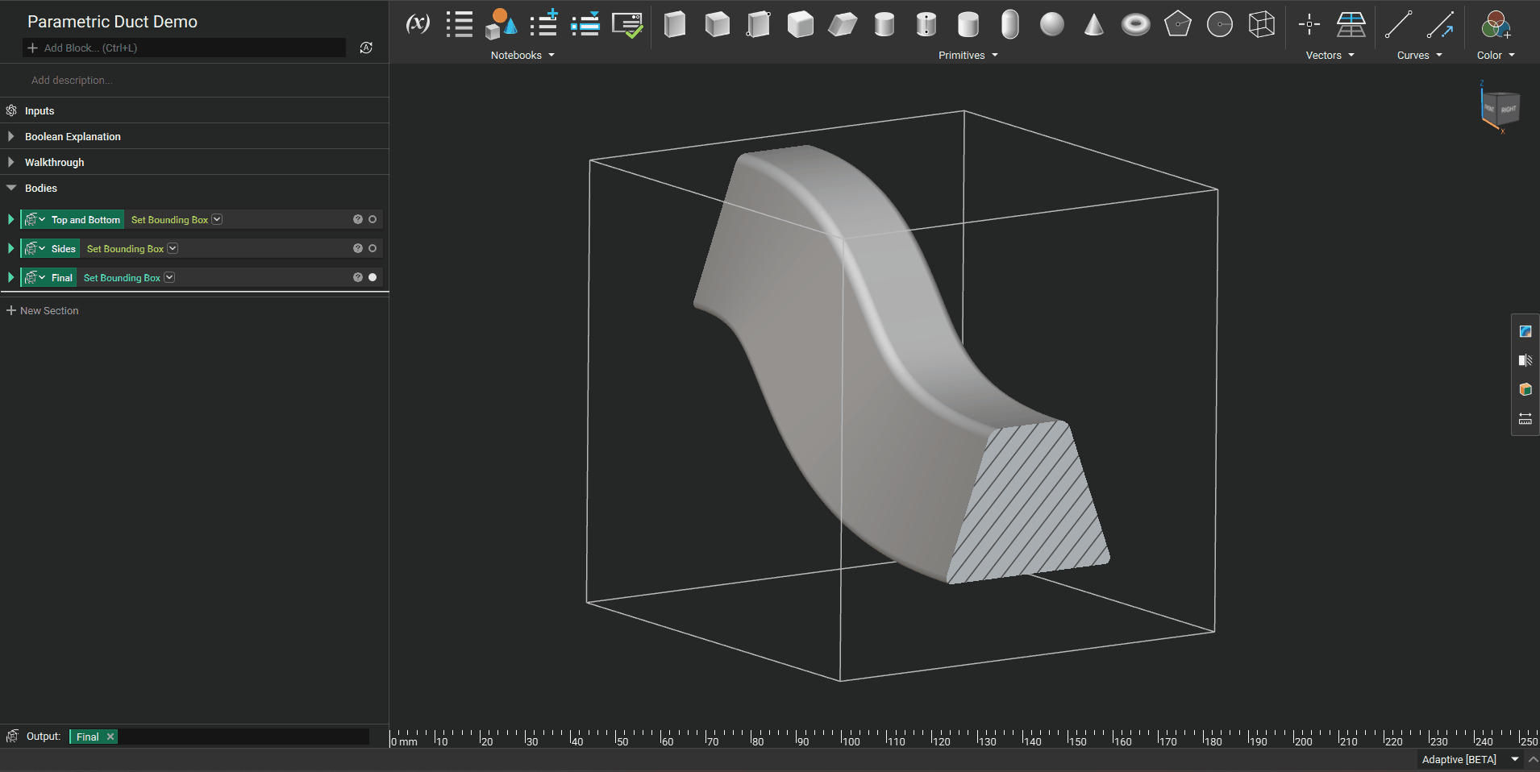Open the Primitives dropdown menu
This screenshot has width=1540, height=772.
[x=968, y=56]
